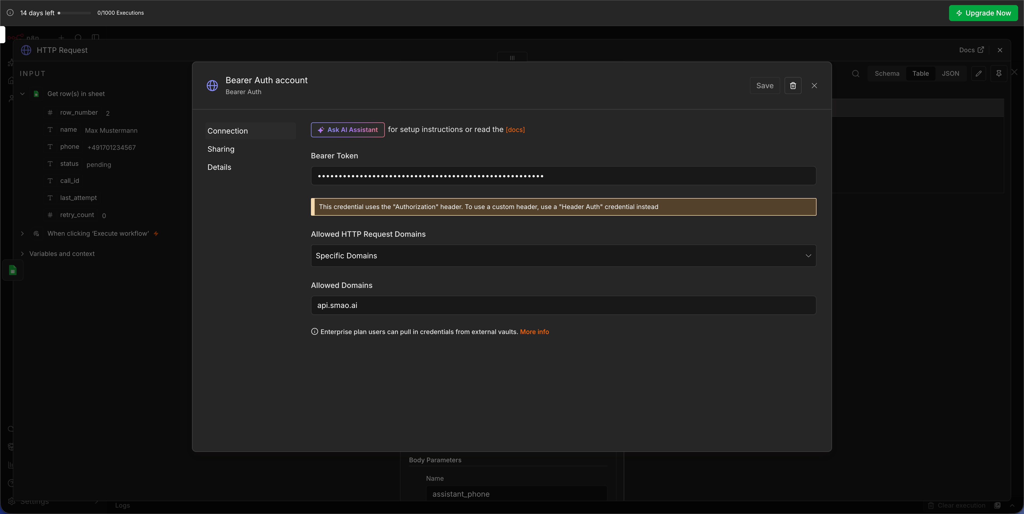This screenshot has height=514, width=1024.
Task: Select the retry_count input field
Action: tap(77, 215)
